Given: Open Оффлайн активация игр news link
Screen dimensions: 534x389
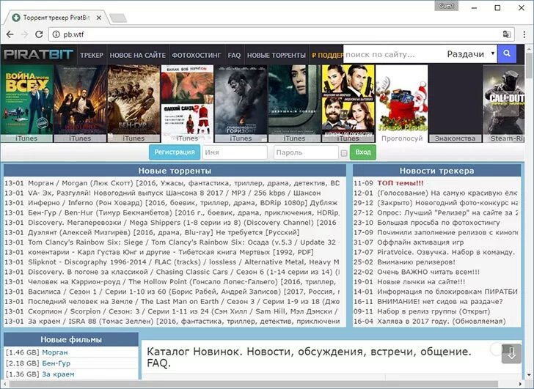Looking at the screenshot, I should click(x=420, y=242).
